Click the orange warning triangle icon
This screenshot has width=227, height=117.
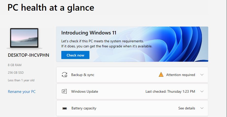[x=161, y=74]
